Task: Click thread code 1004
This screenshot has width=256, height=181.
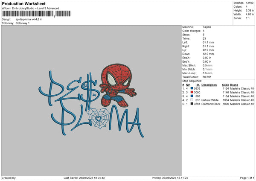Action: 226,100
